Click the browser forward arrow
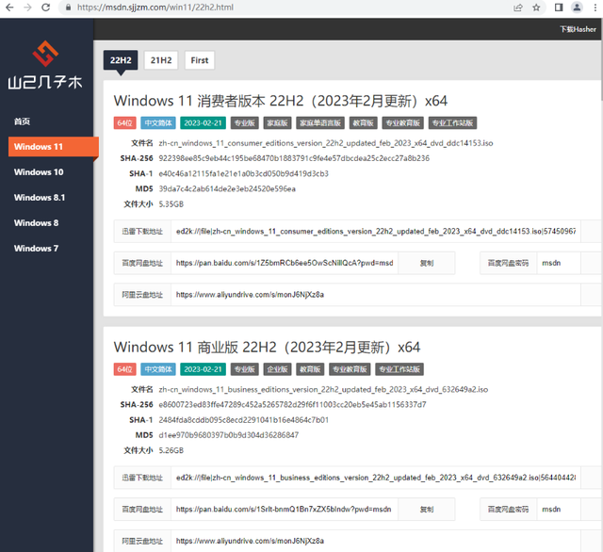Viewport: 603px width, 552px height. pos(27,8)
